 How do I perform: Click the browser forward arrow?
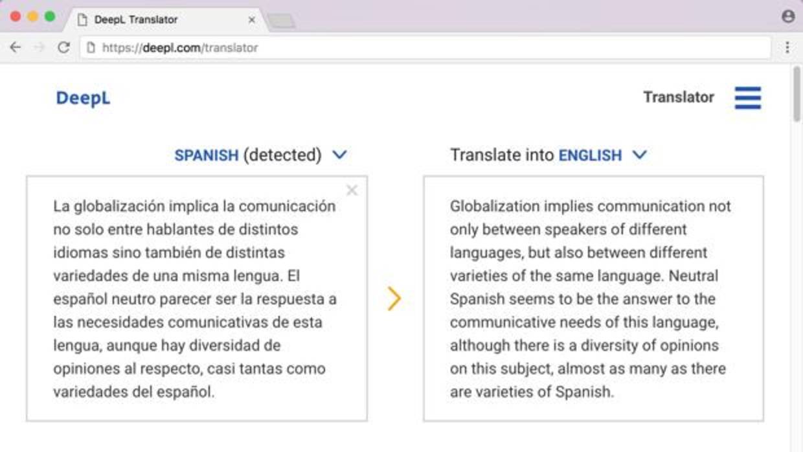[x=40, y=47]
